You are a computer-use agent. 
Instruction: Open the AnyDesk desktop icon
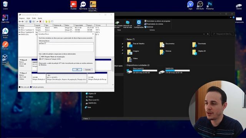73,5
